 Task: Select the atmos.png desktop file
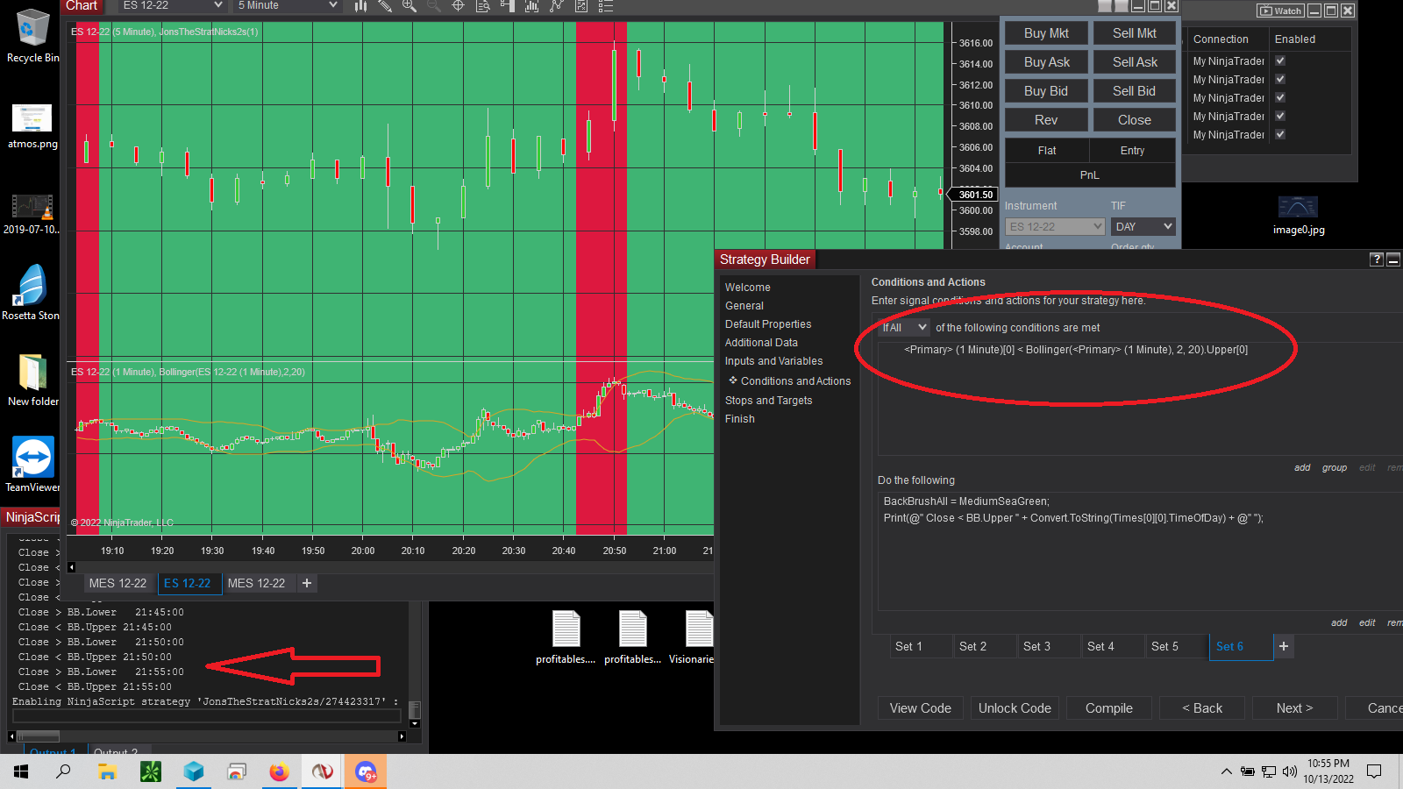(x=32, y=127)
